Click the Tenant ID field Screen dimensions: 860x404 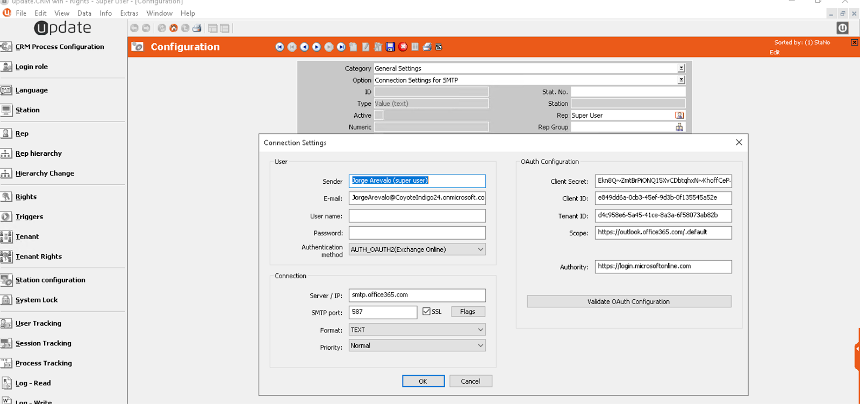[663, 215]
